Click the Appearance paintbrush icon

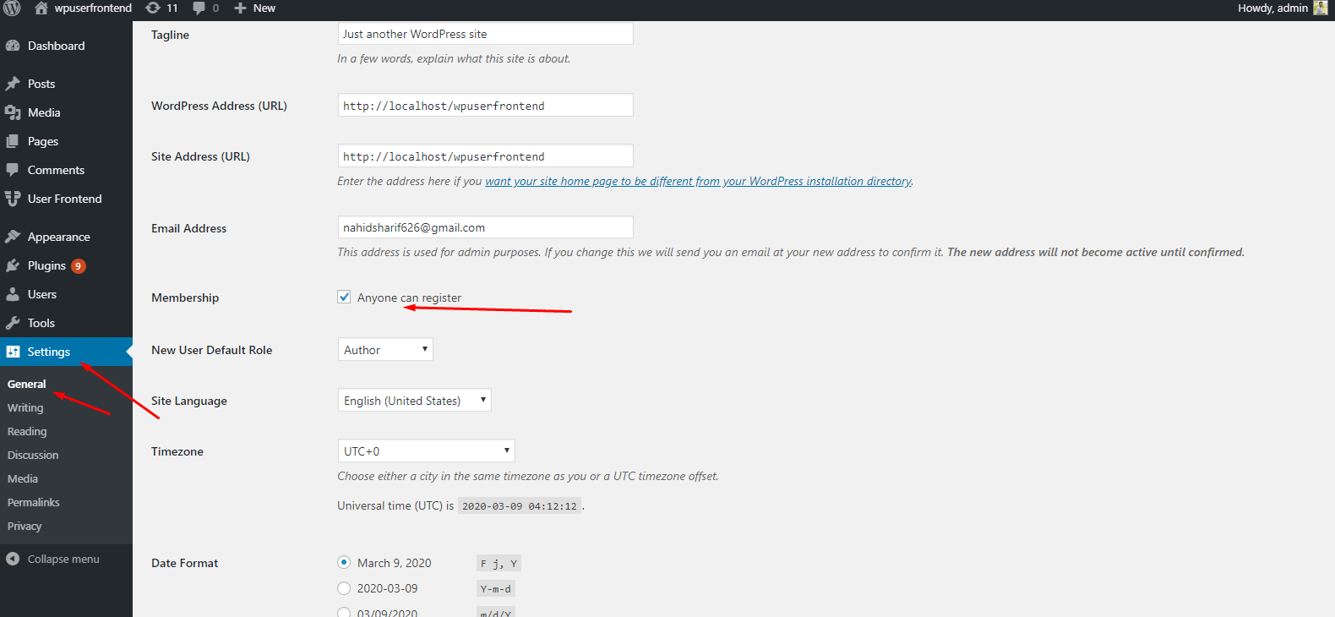pyautogui.click(x=13, y=237)
